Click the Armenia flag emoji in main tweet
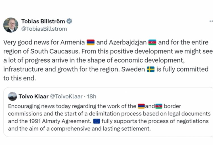Viewport: 213px width, 145px height. coord(90,43)
